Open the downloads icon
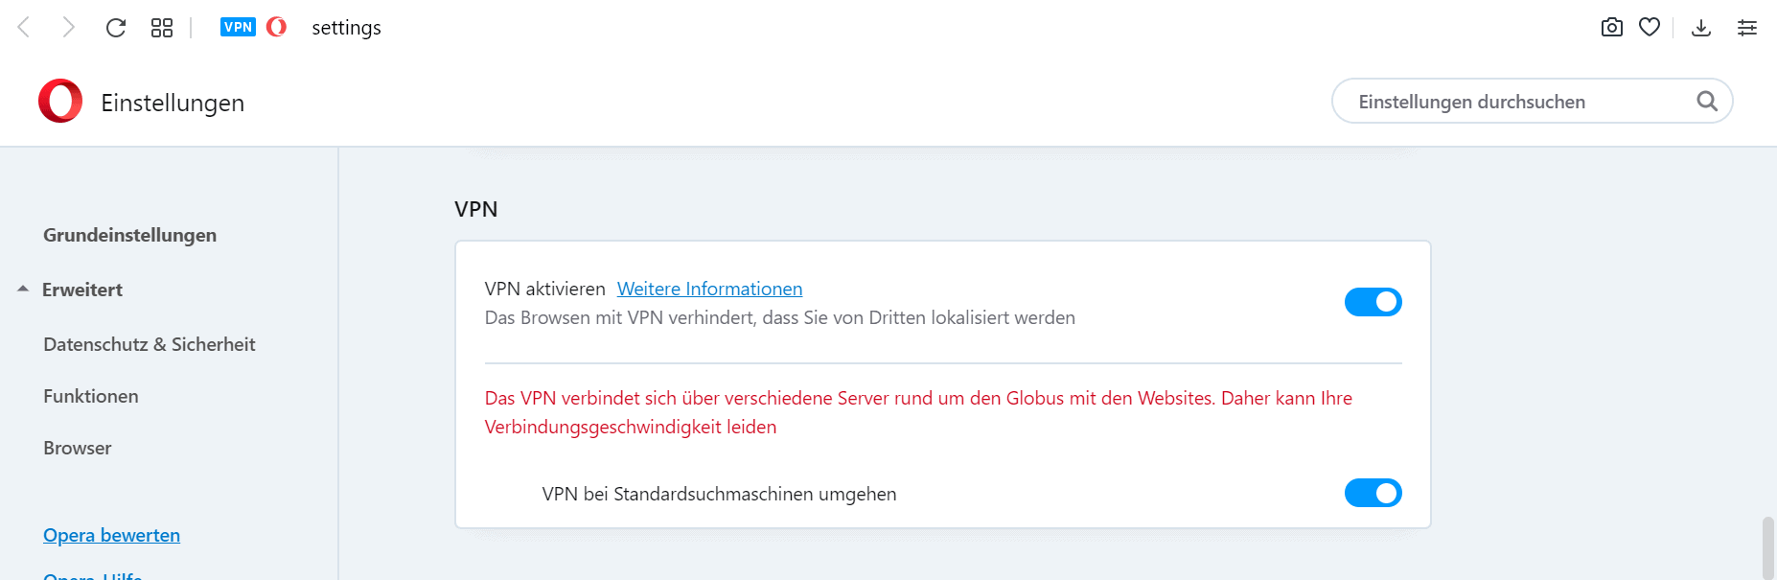Viewport: 1777px width, 580px height. [1701, 28]
